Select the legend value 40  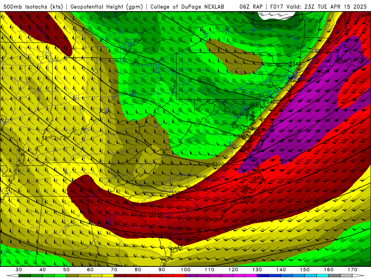[x=43, y=270]
